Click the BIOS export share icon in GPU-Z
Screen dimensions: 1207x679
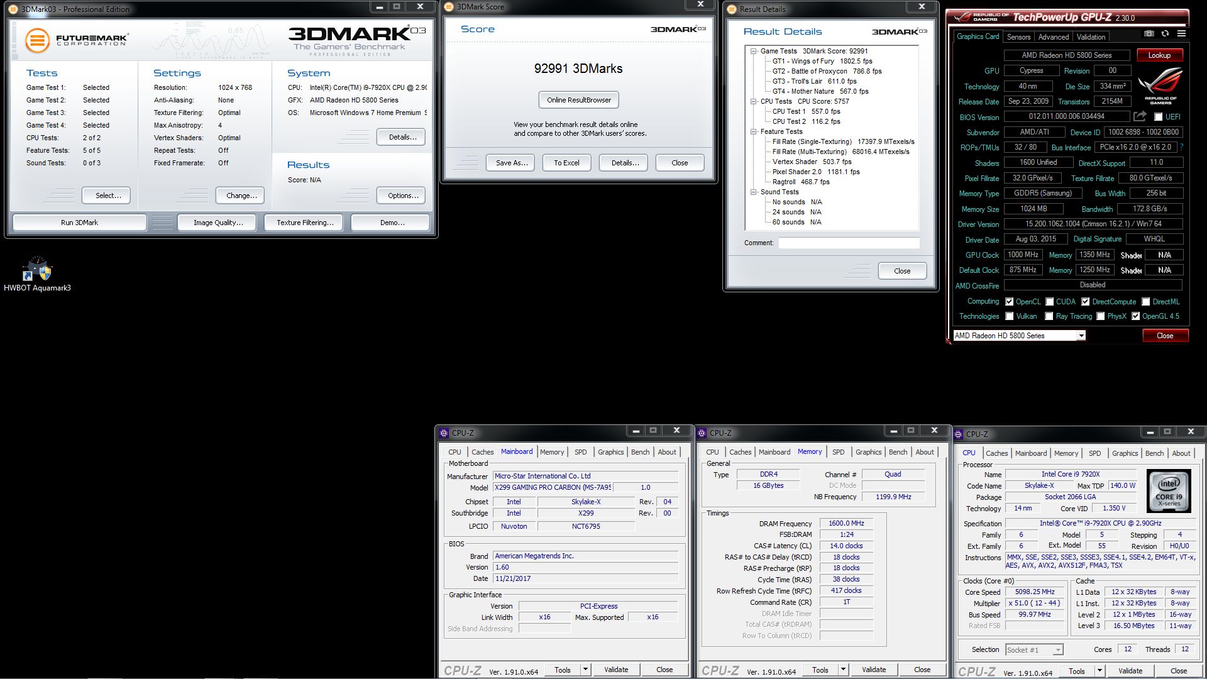1140,116
